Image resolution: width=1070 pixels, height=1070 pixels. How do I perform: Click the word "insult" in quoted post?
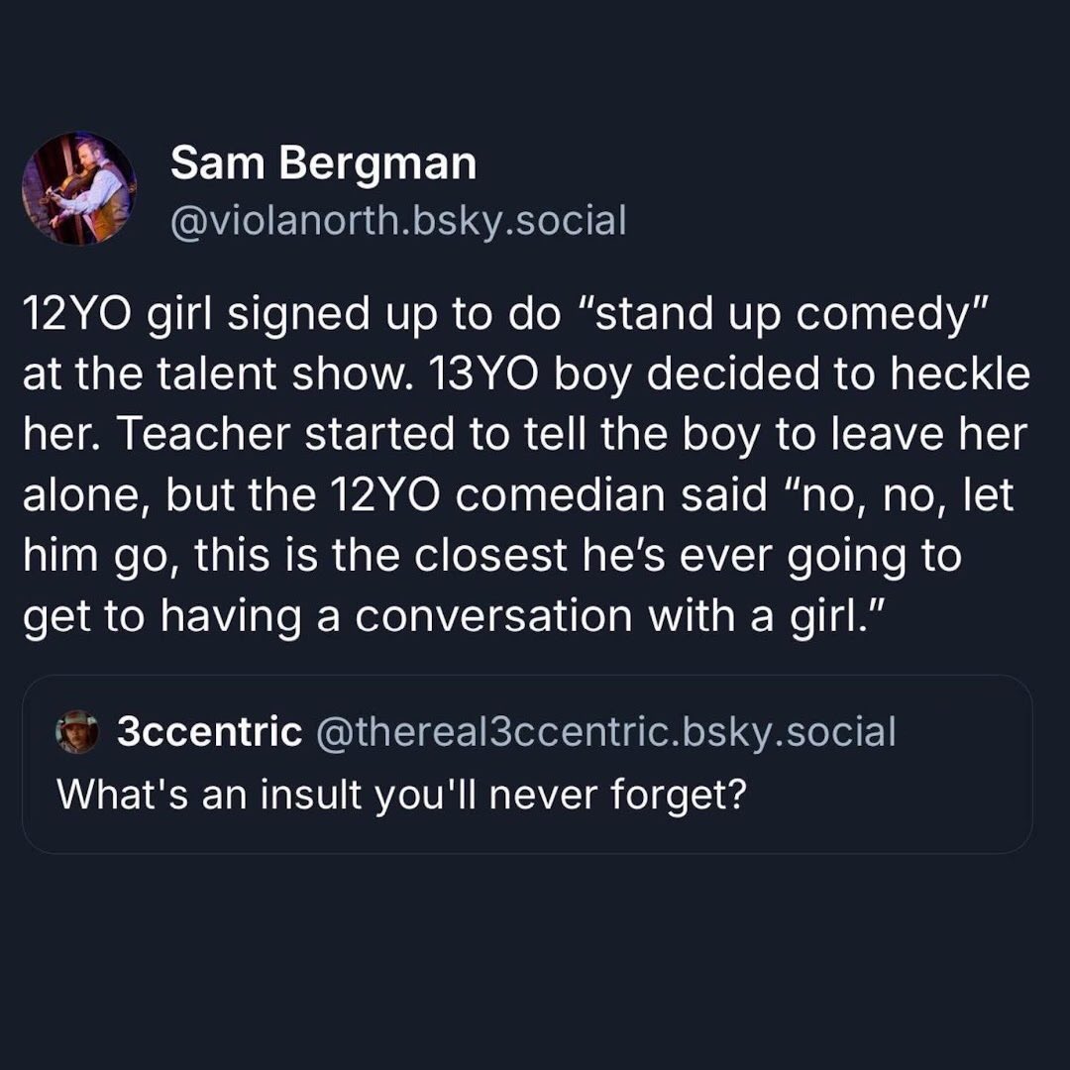click(x=314, y=793)
